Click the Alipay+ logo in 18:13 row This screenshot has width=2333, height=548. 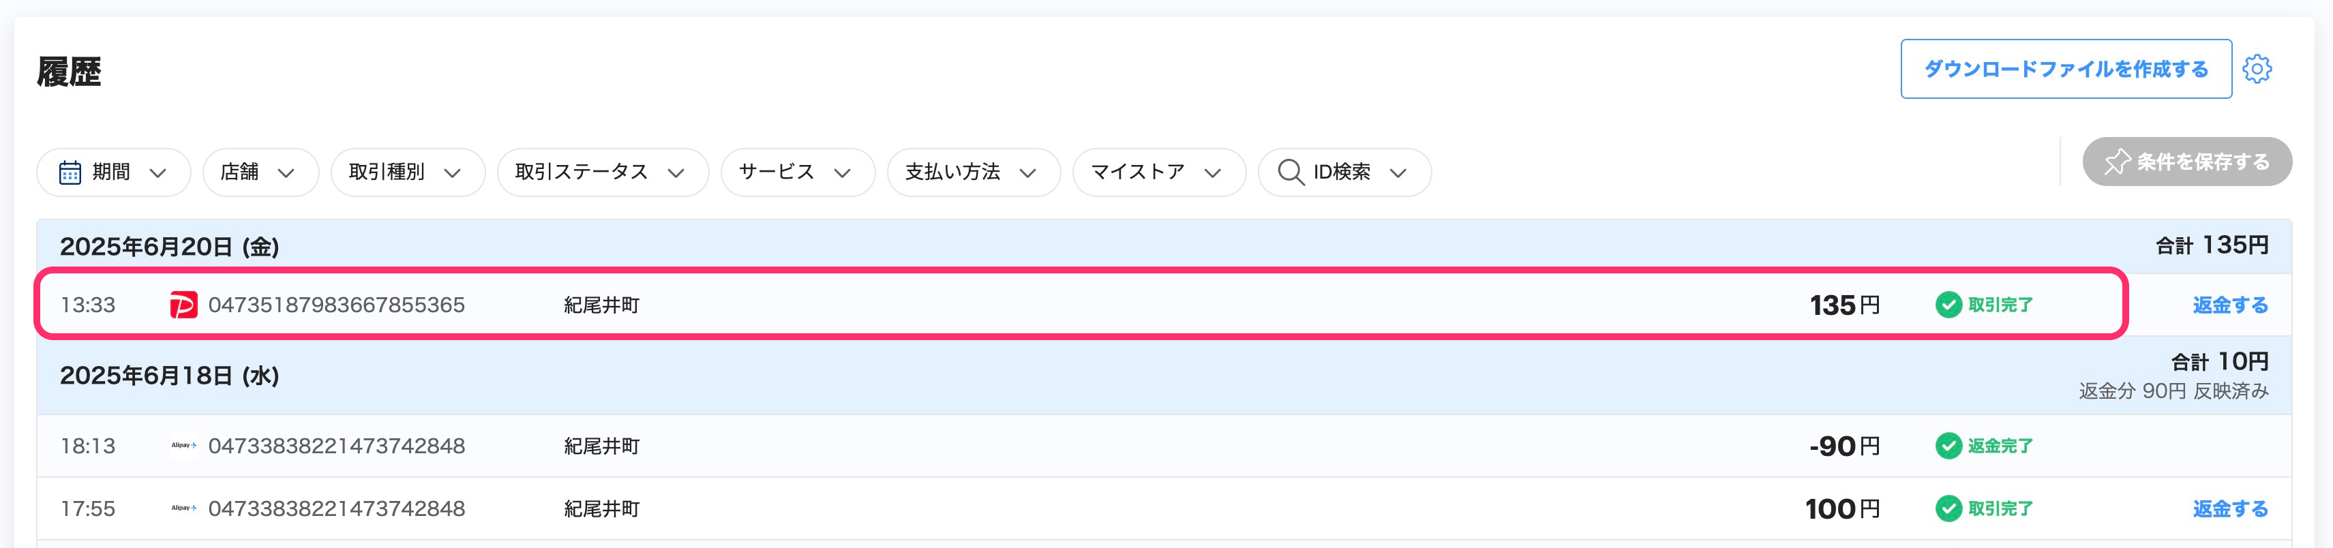(183, 446)
